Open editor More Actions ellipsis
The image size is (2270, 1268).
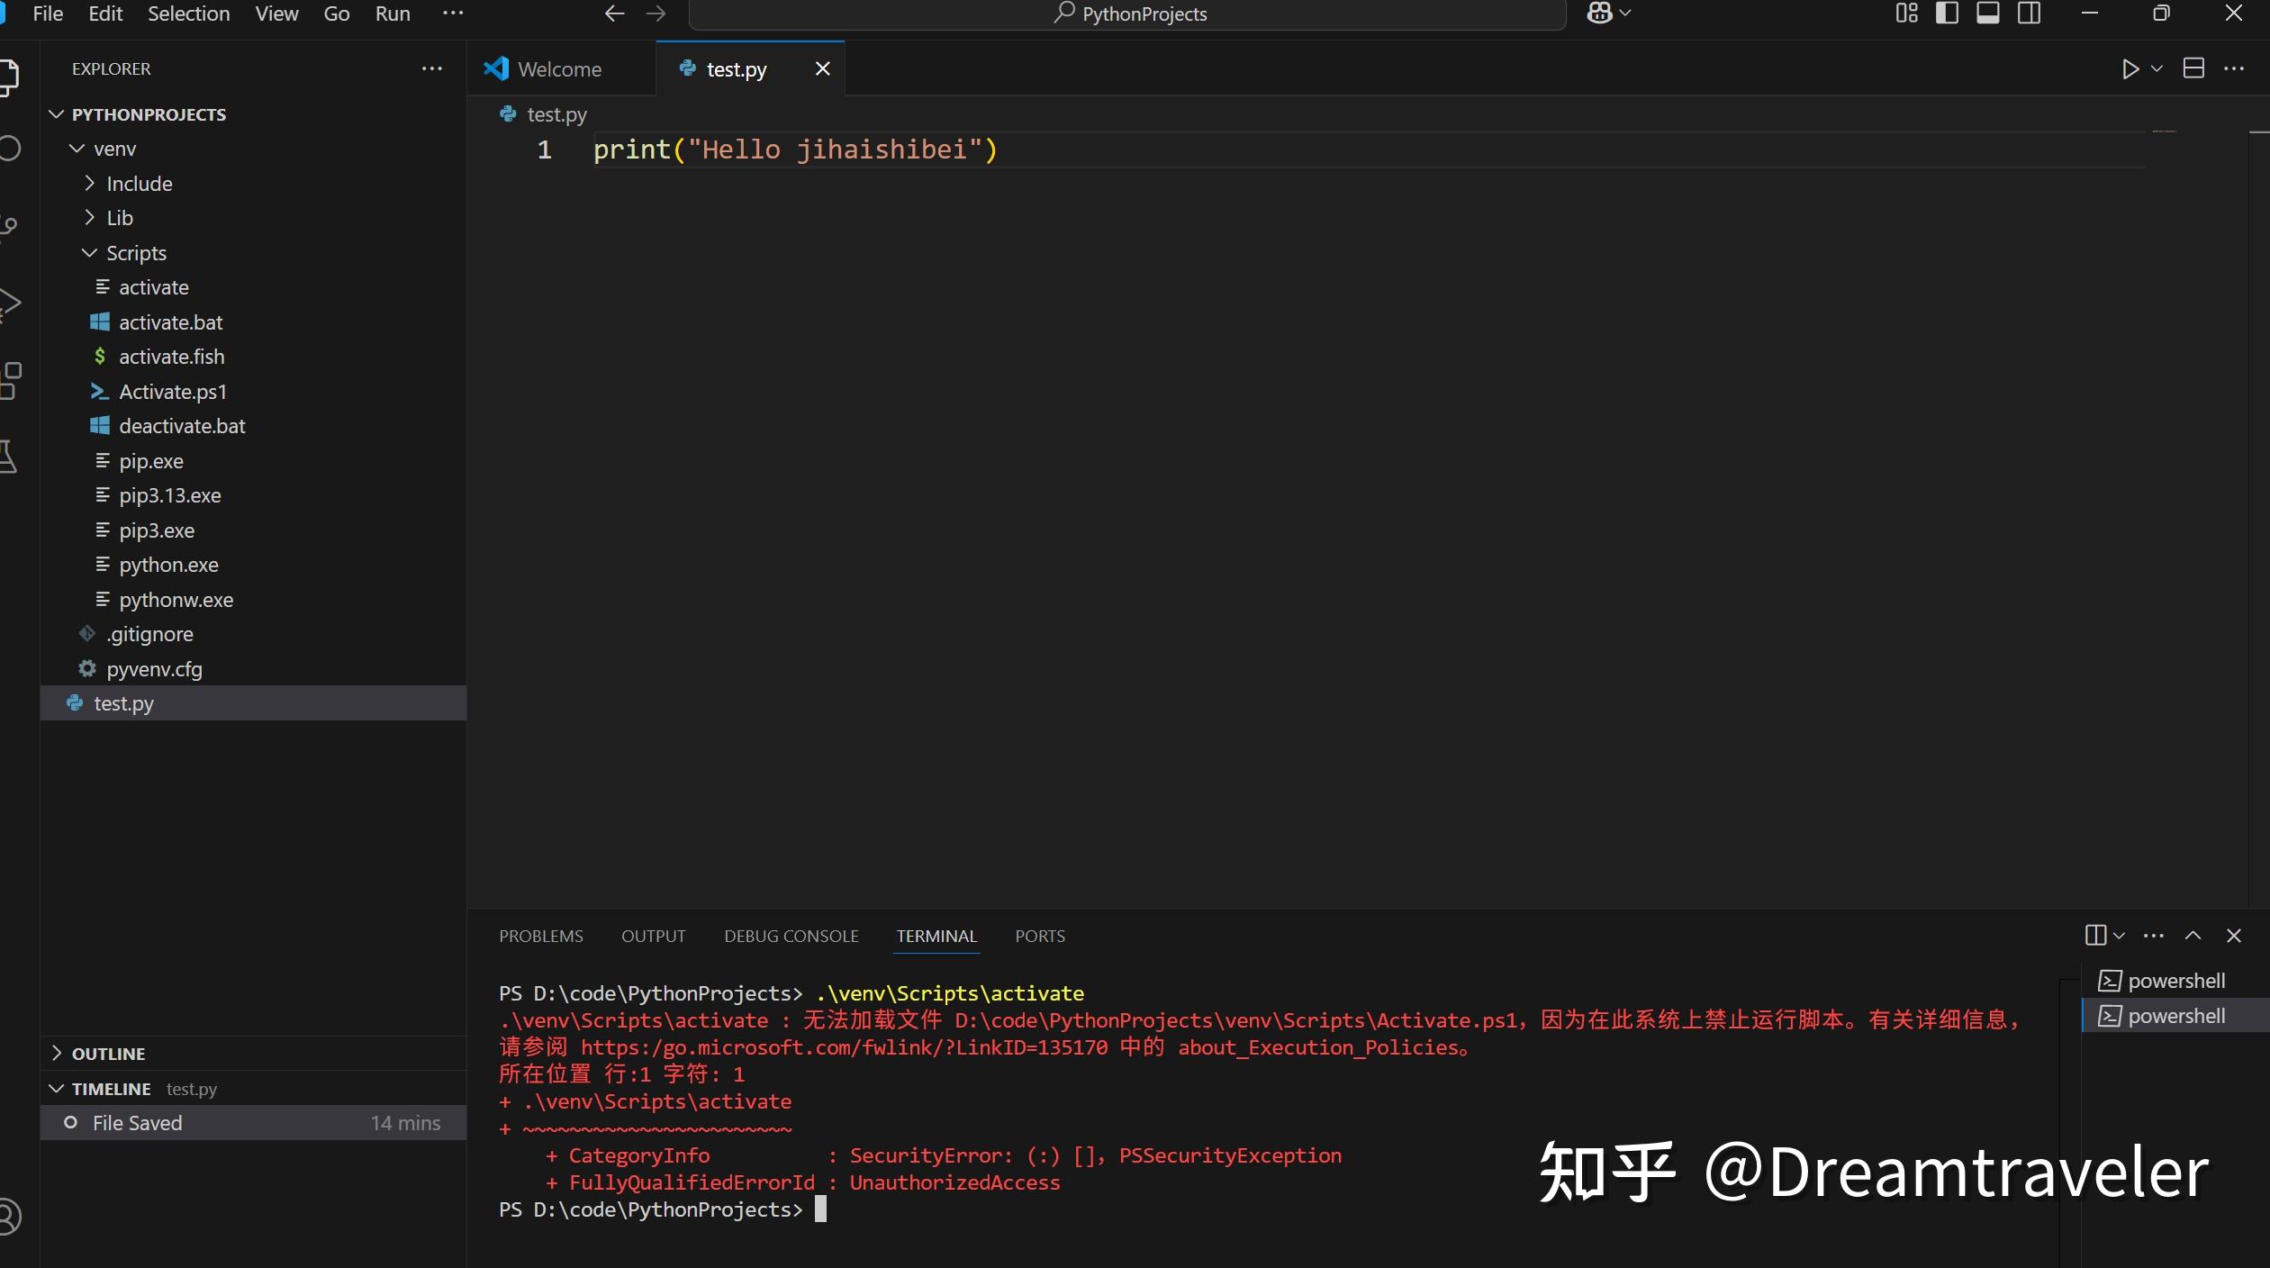click(2234, 68)
